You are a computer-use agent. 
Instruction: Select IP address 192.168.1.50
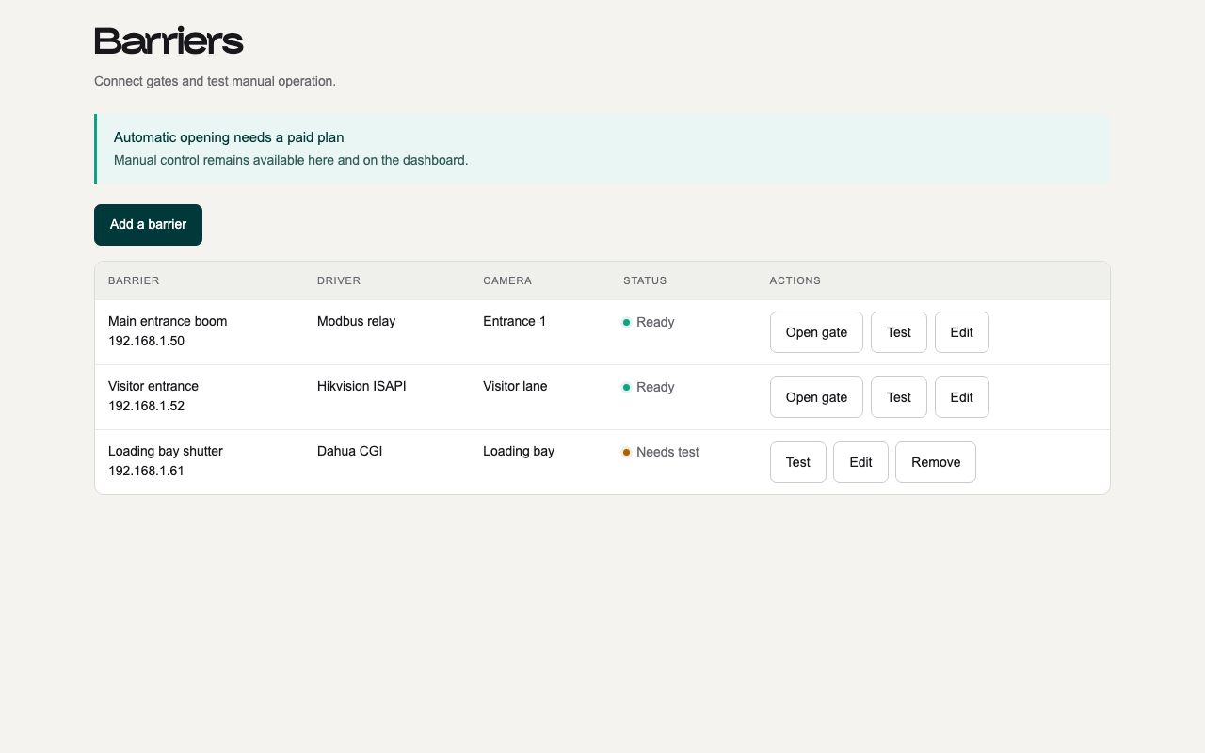146,341
